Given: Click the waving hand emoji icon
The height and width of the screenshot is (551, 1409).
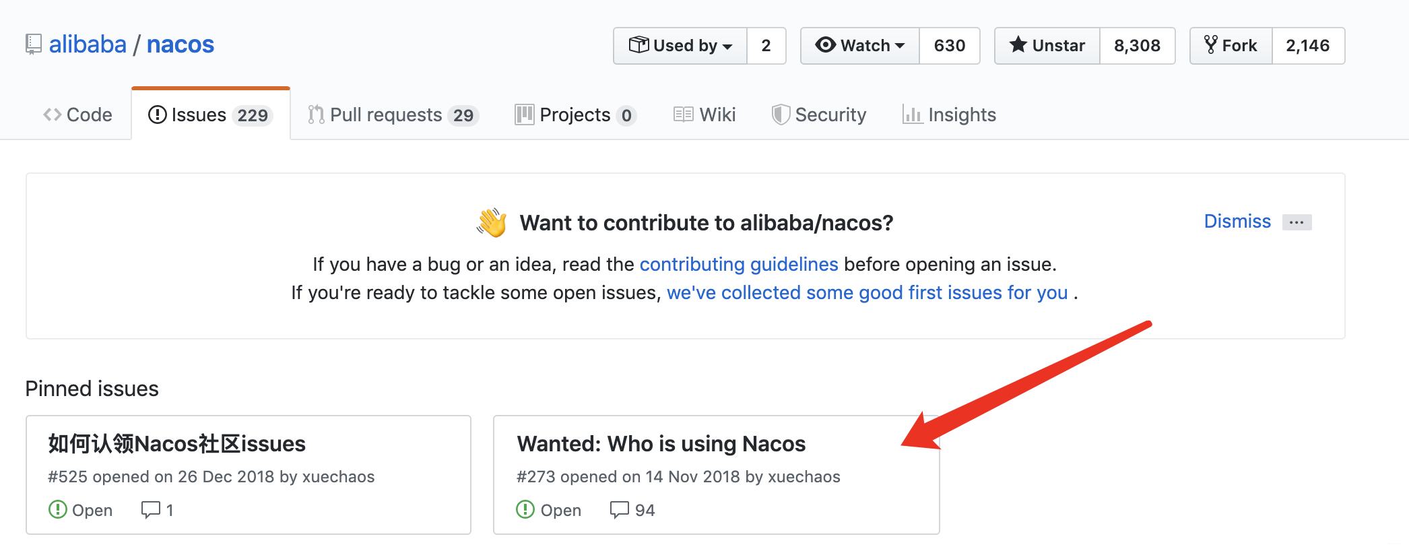Looking at the screenshot, I should pos(492,223).
